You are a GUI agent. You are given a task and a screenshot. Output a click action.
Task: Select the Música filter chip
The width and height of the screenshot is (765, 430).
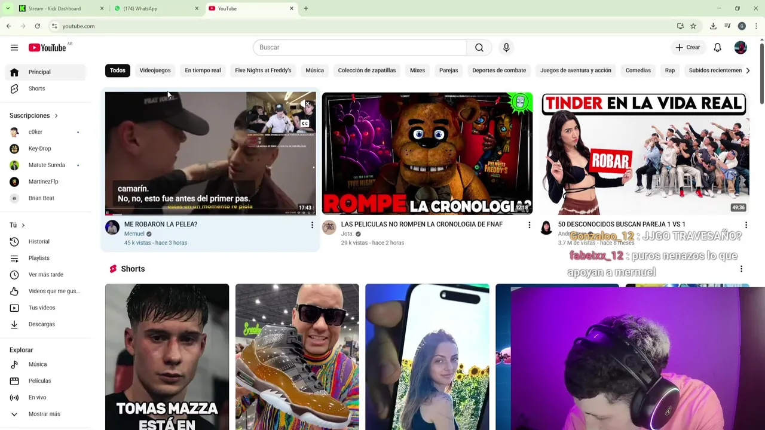(x=314, y=70)
